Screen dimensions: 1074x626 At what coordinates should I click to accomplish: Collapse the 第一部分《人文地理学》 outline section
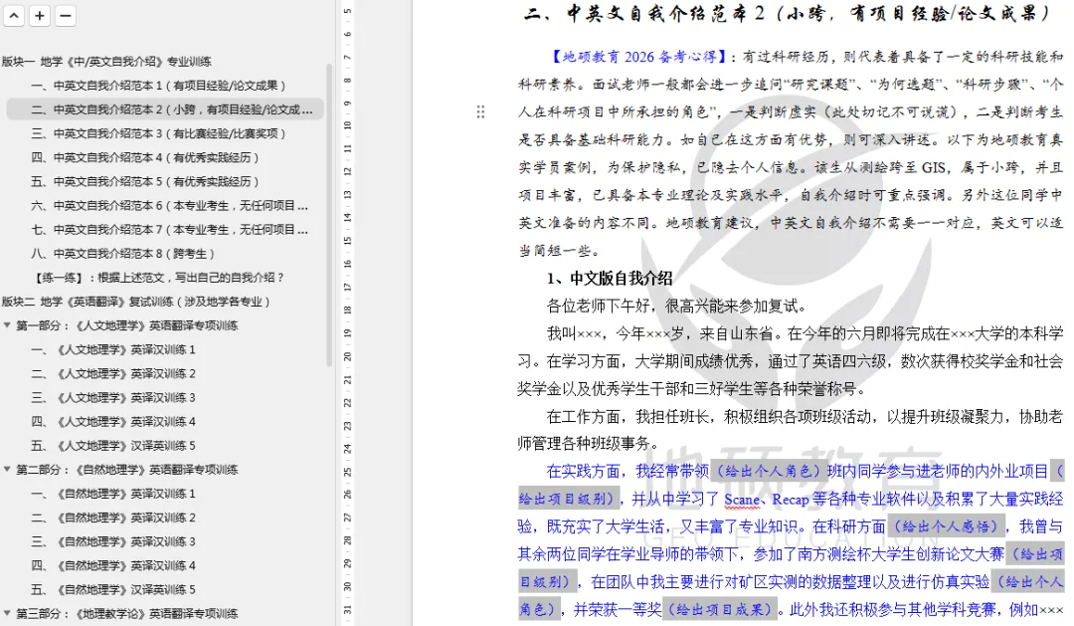pos(7,325)
